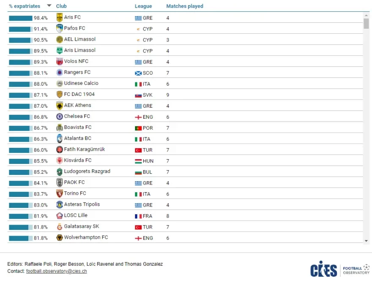Click the Rangers FC club crest
The image size is (372, 283).
[59, 73]
